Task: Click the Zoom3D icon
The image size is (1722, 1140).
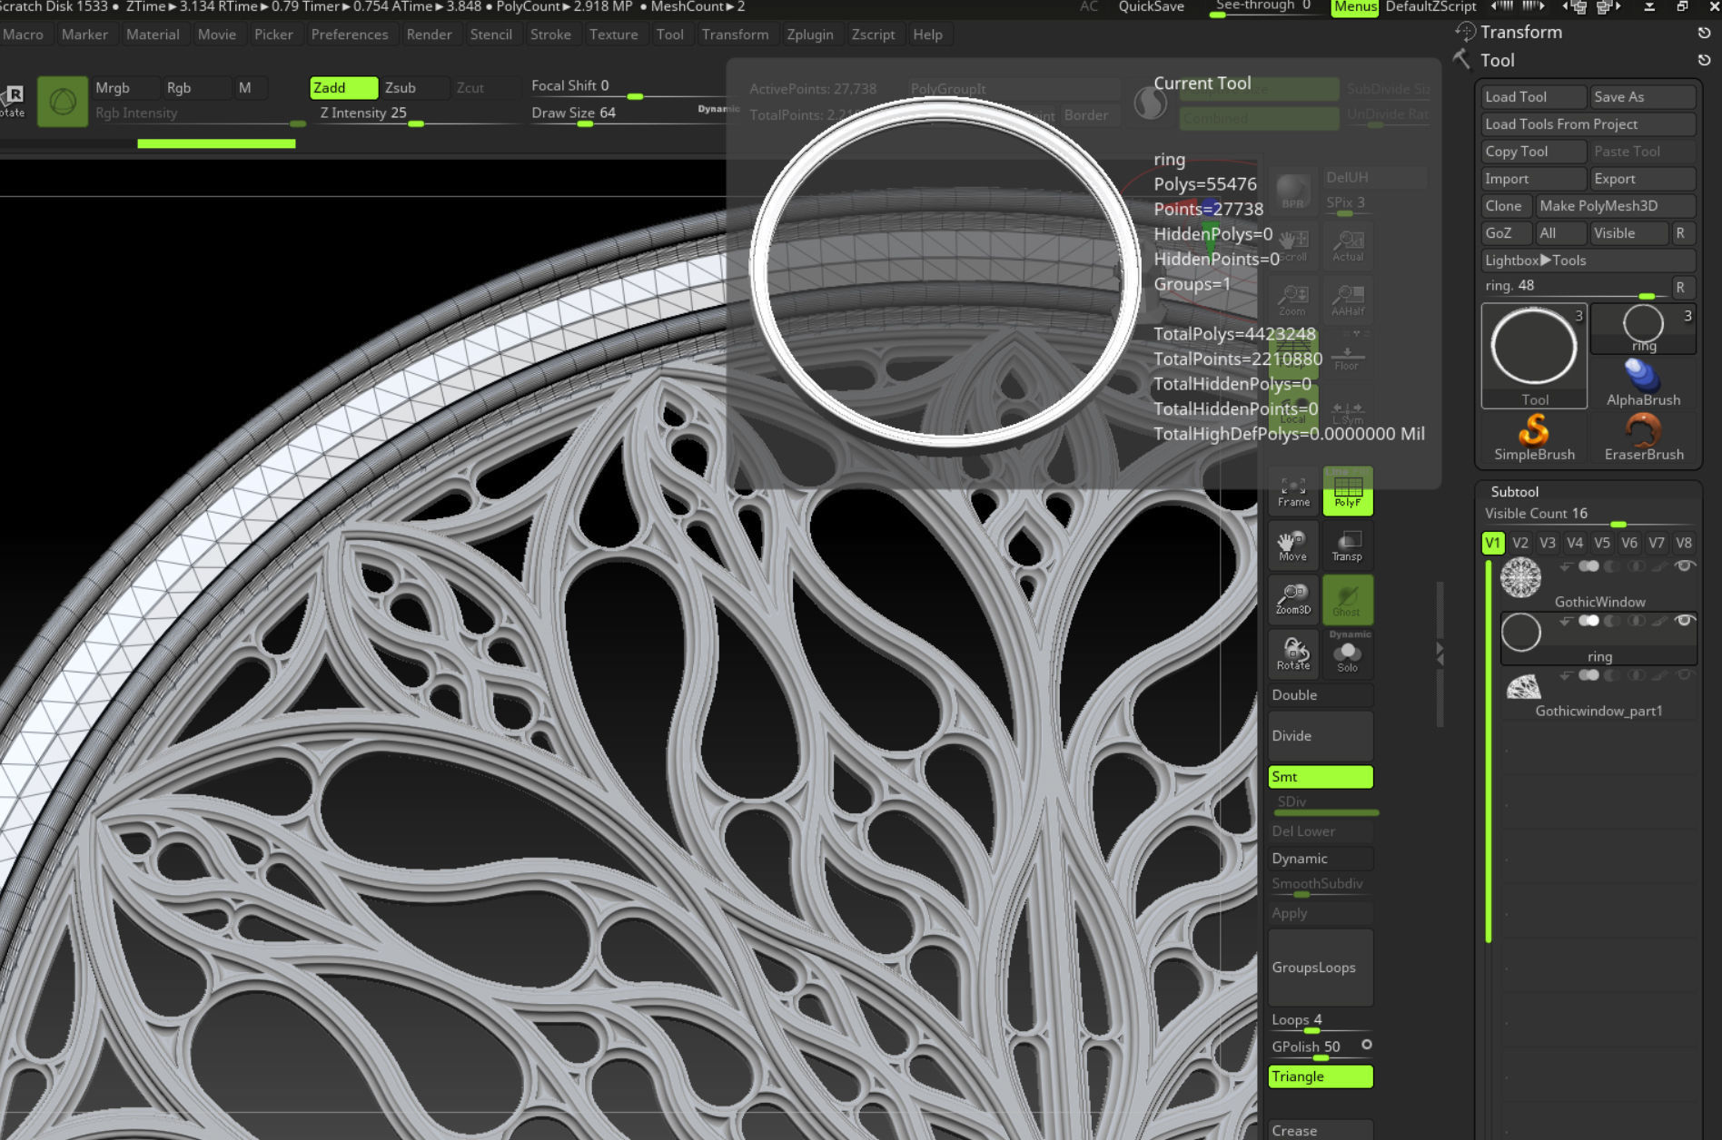Action: [x=1293, y=600]
